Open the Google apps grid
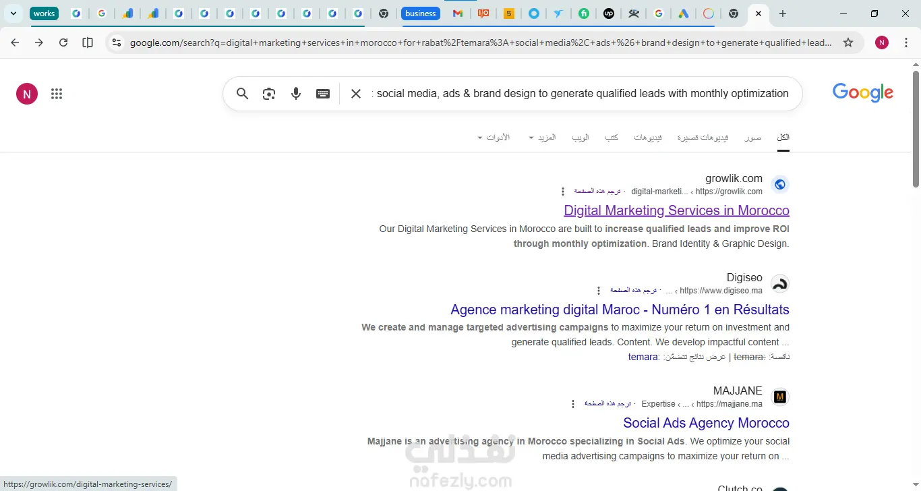The image size is (921, 491). tap(57, 94)
